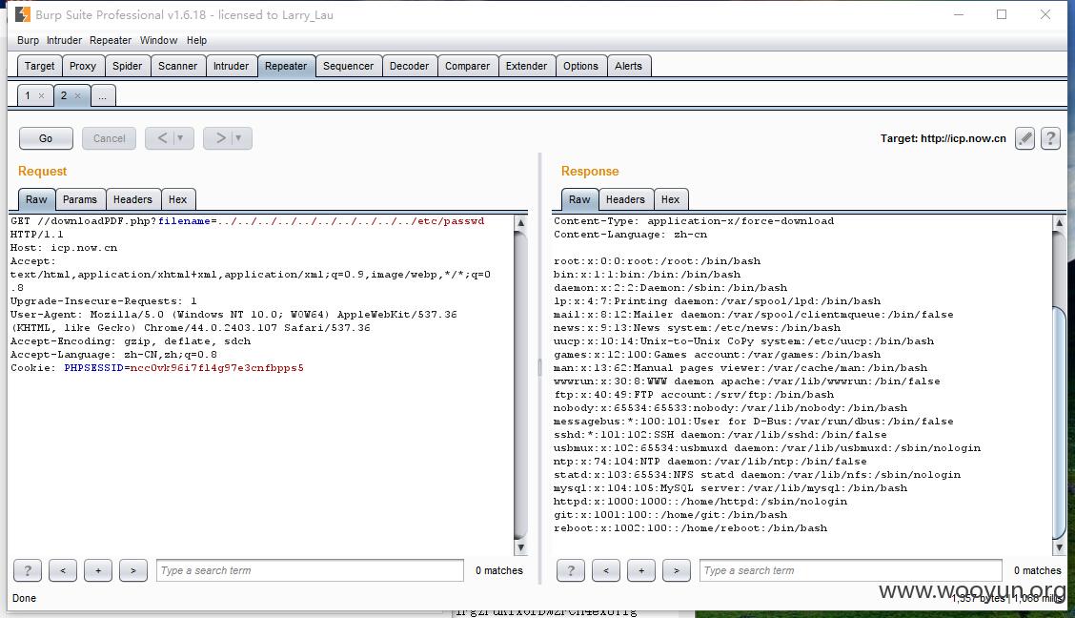Close Repeater tab 2
Image resolution: width=1075 pixels, height=618 pixels.
[77, 96]
